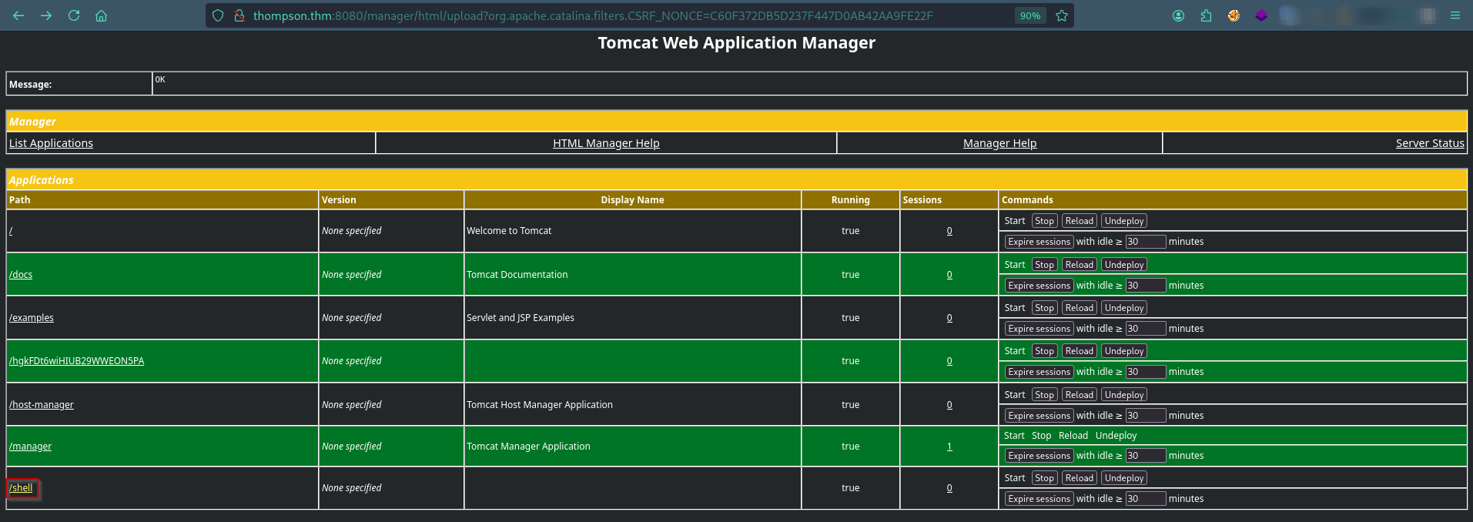Open the browser home page

click(101, 15)
